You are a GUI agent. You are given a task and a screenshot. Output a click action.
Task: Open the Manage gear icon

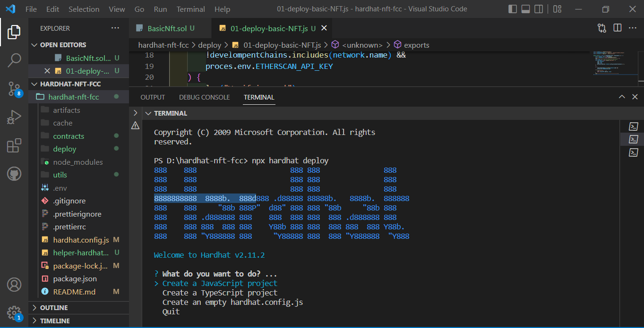[x=14, y=313]
